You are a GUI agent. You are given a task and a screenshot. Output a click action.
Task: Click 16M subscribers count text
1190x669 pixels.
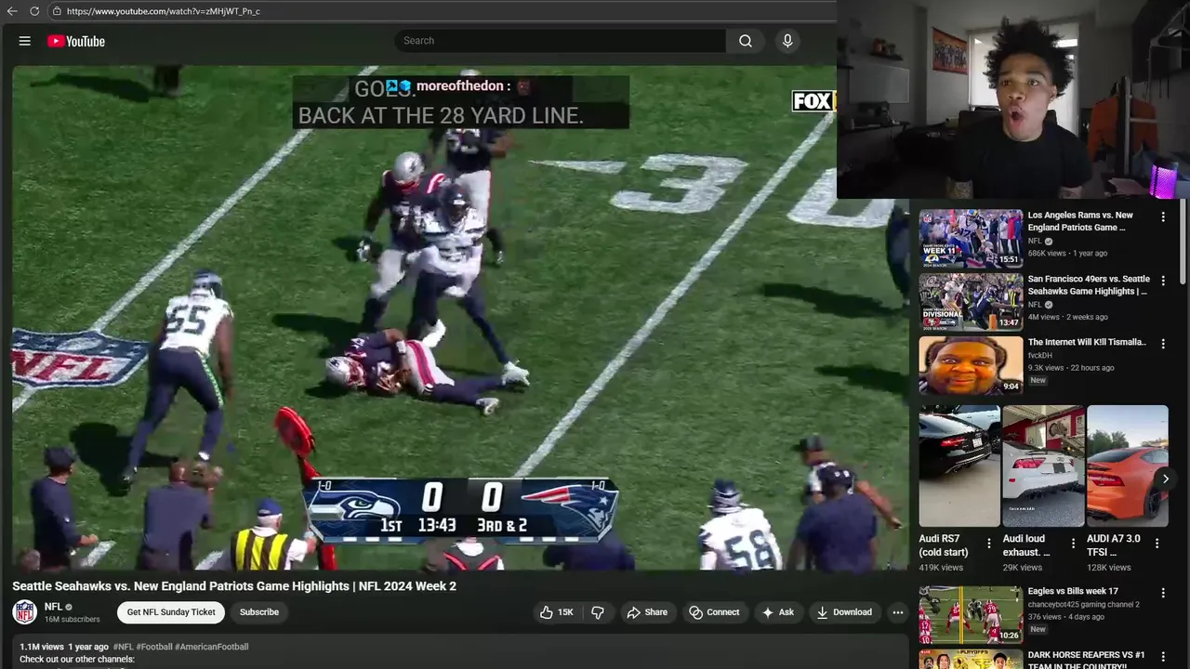73,619
